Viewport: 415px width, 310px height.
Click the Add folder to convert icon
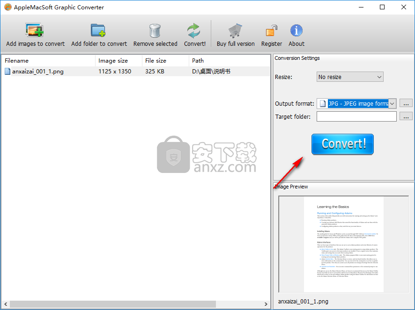pos(98,30)
